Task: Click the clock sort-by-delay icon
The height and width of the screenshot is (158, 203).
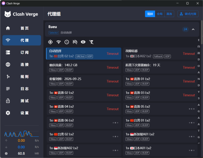Action: pyautogui.click(x=67, y=42)
